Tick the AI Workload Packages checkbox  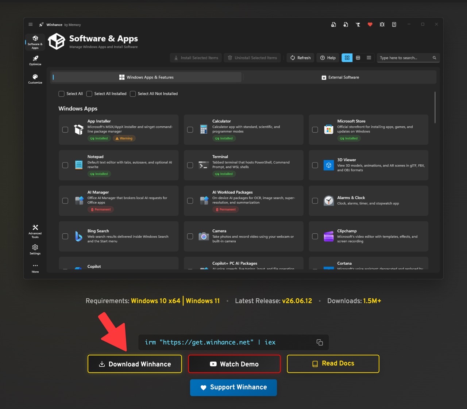pos(190,200)
